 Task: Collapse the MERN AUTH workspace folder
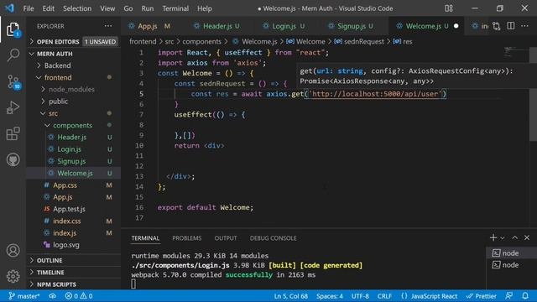pos(73,54)
